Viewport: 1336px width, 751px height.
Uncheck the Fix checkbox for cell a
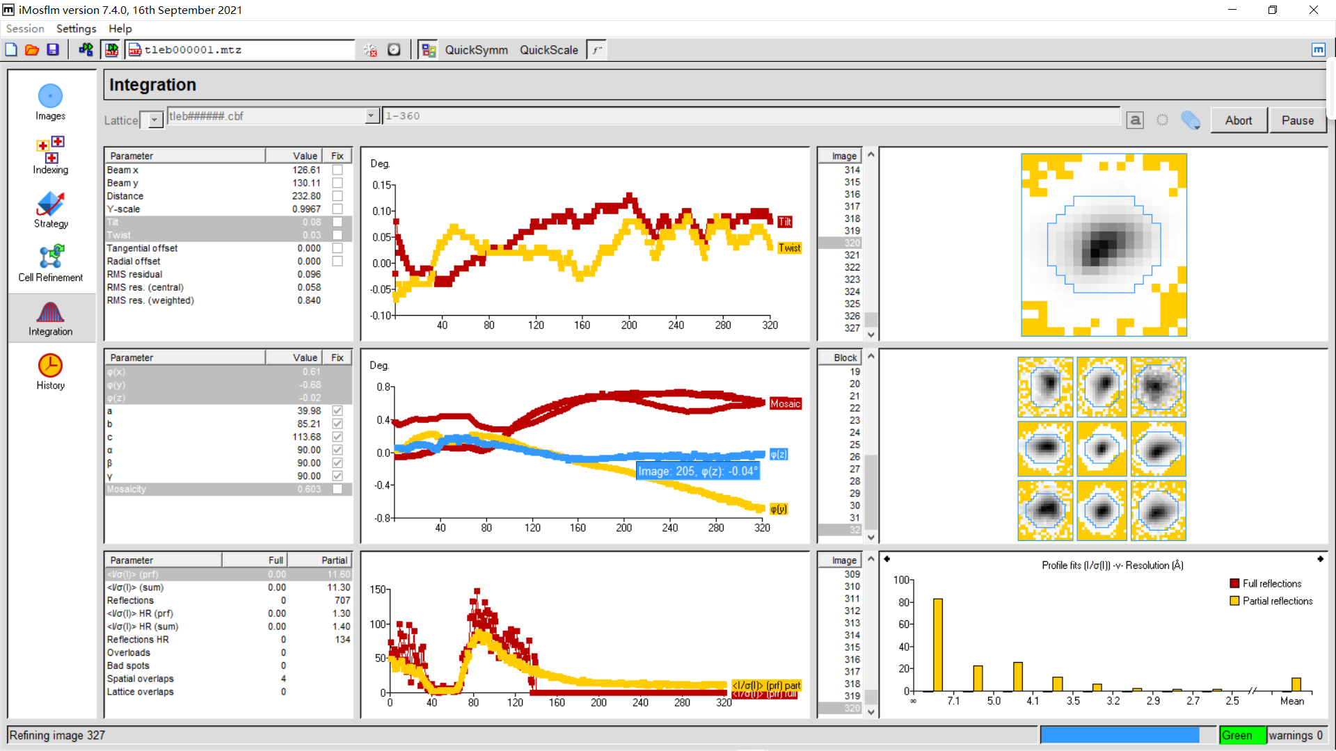(337, 411)
